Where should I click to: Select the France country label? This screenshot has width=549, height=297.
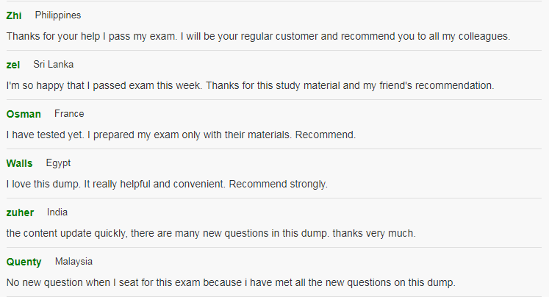tap(69, 114)
